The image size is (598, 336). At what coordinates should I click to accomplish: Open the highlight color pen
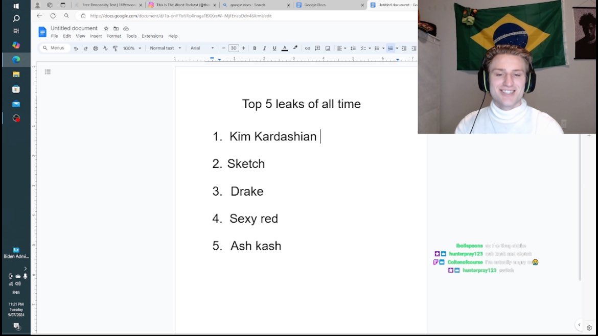(x=295, y=48)
